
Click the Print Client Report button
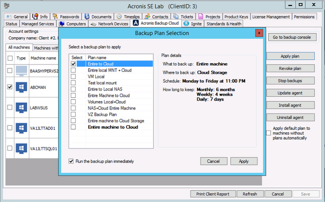[213, 194]
